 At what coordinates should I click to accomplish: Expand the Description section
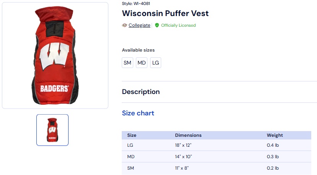(141, 92)
